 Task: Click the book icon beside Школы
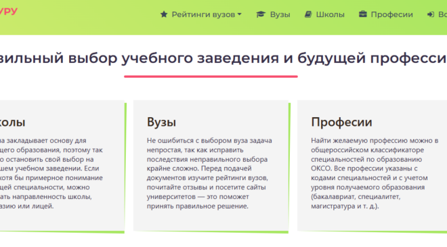(308, 14)
